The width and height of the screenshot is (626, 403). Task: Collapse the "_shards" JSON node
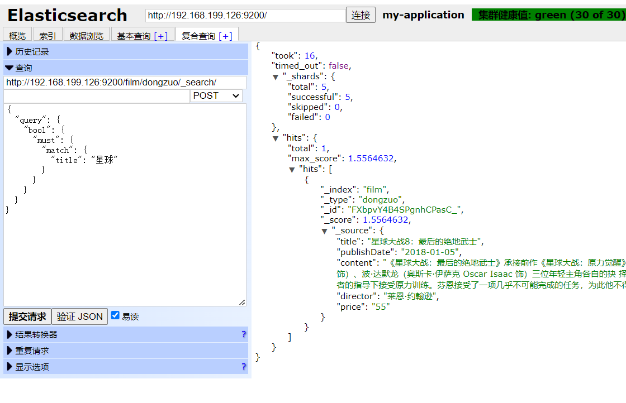pos(276,77)
